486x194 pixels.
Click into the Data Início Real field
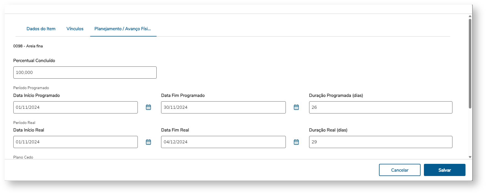(x=75, y=142)
